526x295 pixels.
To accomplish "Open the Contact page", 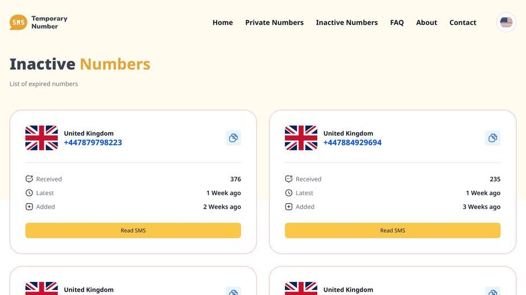I will (463, 23).
